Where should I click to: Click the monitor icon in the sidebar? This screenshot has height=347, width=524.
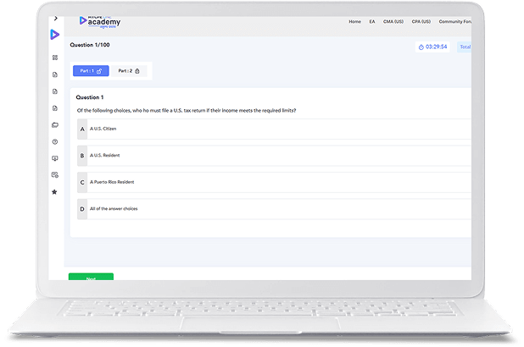click(x=55, y=158)
